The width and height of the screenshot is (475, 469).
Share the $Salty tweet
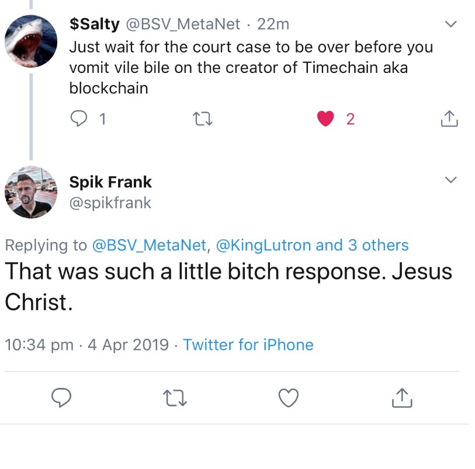click(x=448, y=119)
